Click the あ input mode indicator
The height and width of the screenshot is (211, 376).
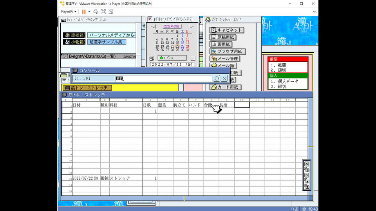pyautogui.click(x=296, y=209)
